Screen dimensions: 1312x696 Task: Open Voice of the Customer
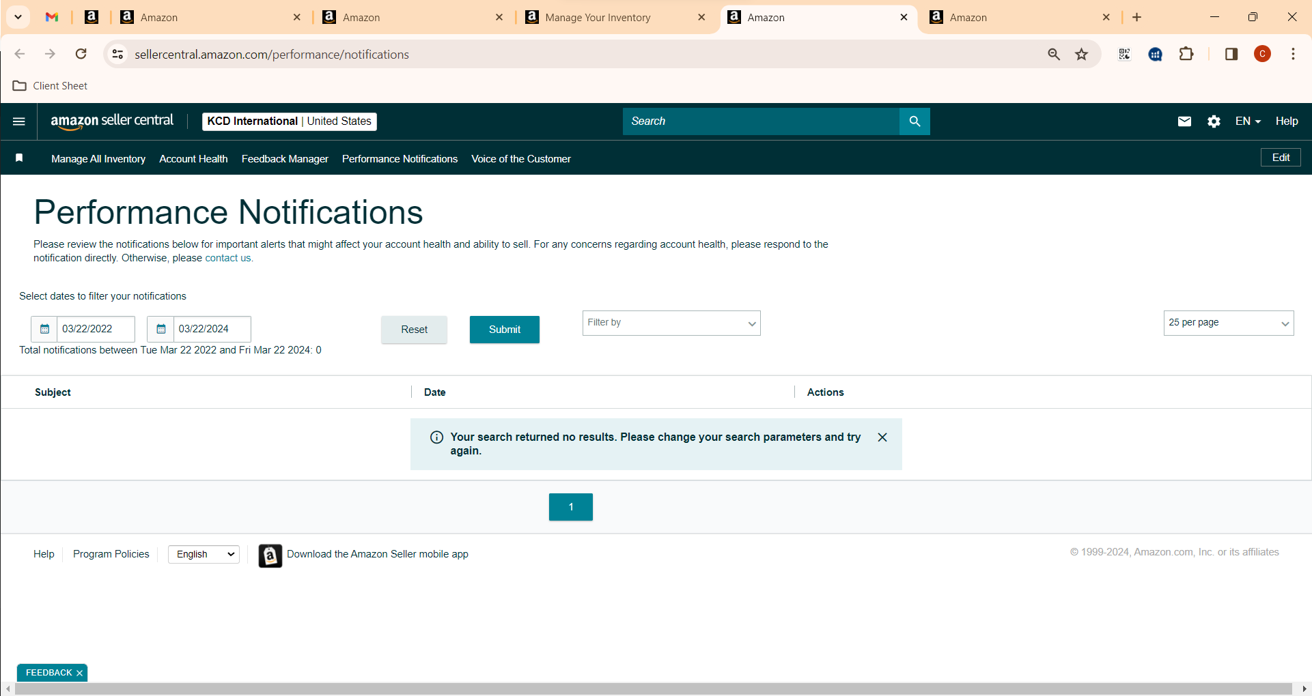(521, 159)
